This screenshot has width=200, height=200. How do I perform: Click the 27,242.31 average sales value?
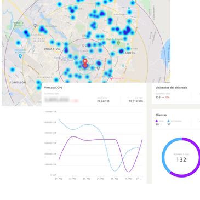pos(103,101)
